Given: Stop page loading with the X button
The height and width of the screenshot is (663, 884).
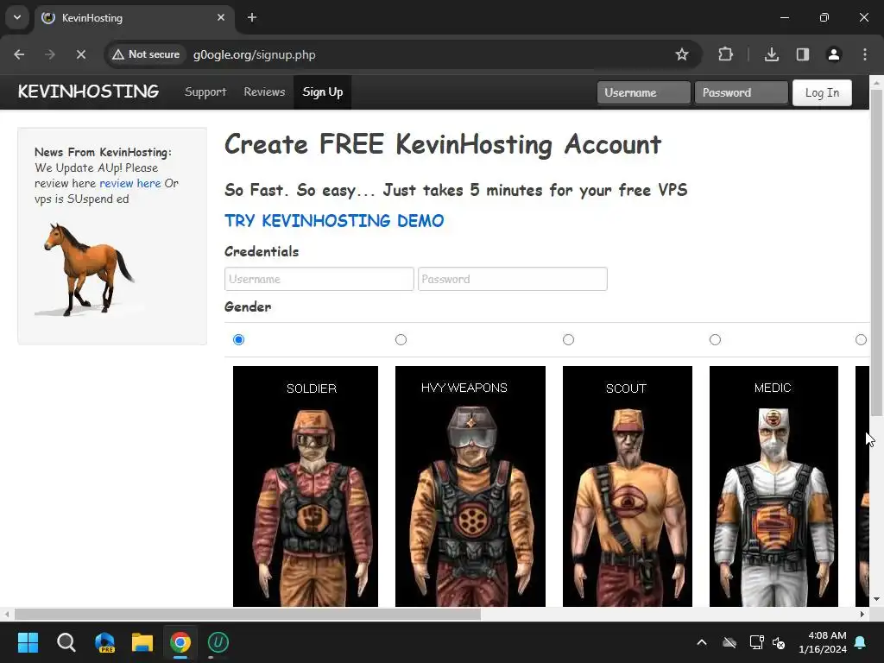Looking at the screenshot, I should (x=80, y=54).
